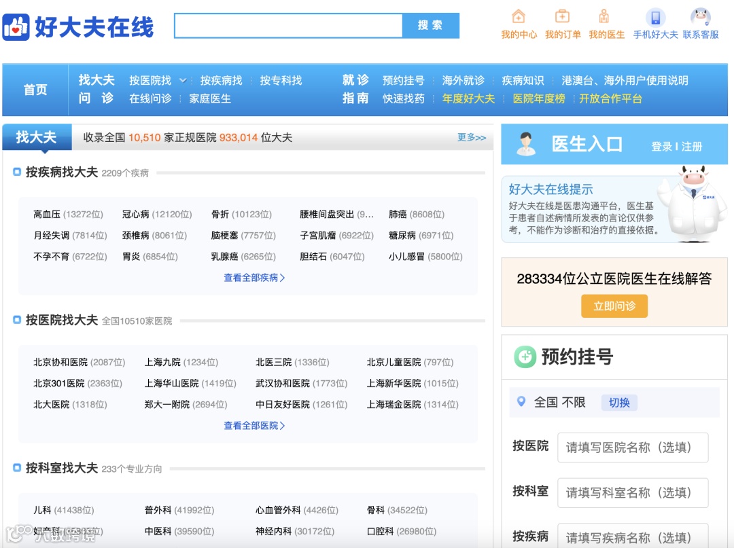Open 家庭医生 menu item
734x548 pixels.
[210, 98]
